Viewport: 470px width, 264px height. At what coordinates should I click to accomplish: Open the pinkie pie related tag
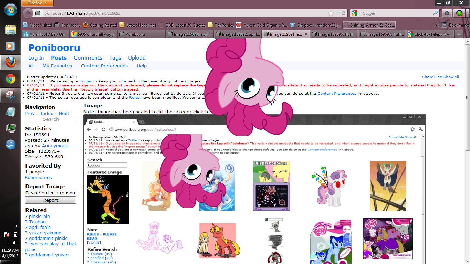click(39, 216)
